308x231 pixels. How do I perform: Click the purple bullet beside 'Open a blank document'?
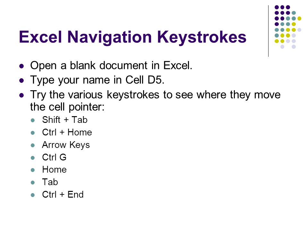click(21, 66)
